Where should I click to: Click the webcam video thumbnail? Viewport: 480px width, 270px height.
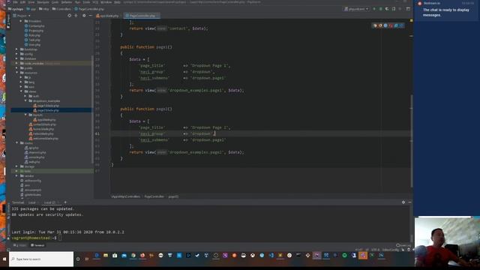[x=447, y=242]
